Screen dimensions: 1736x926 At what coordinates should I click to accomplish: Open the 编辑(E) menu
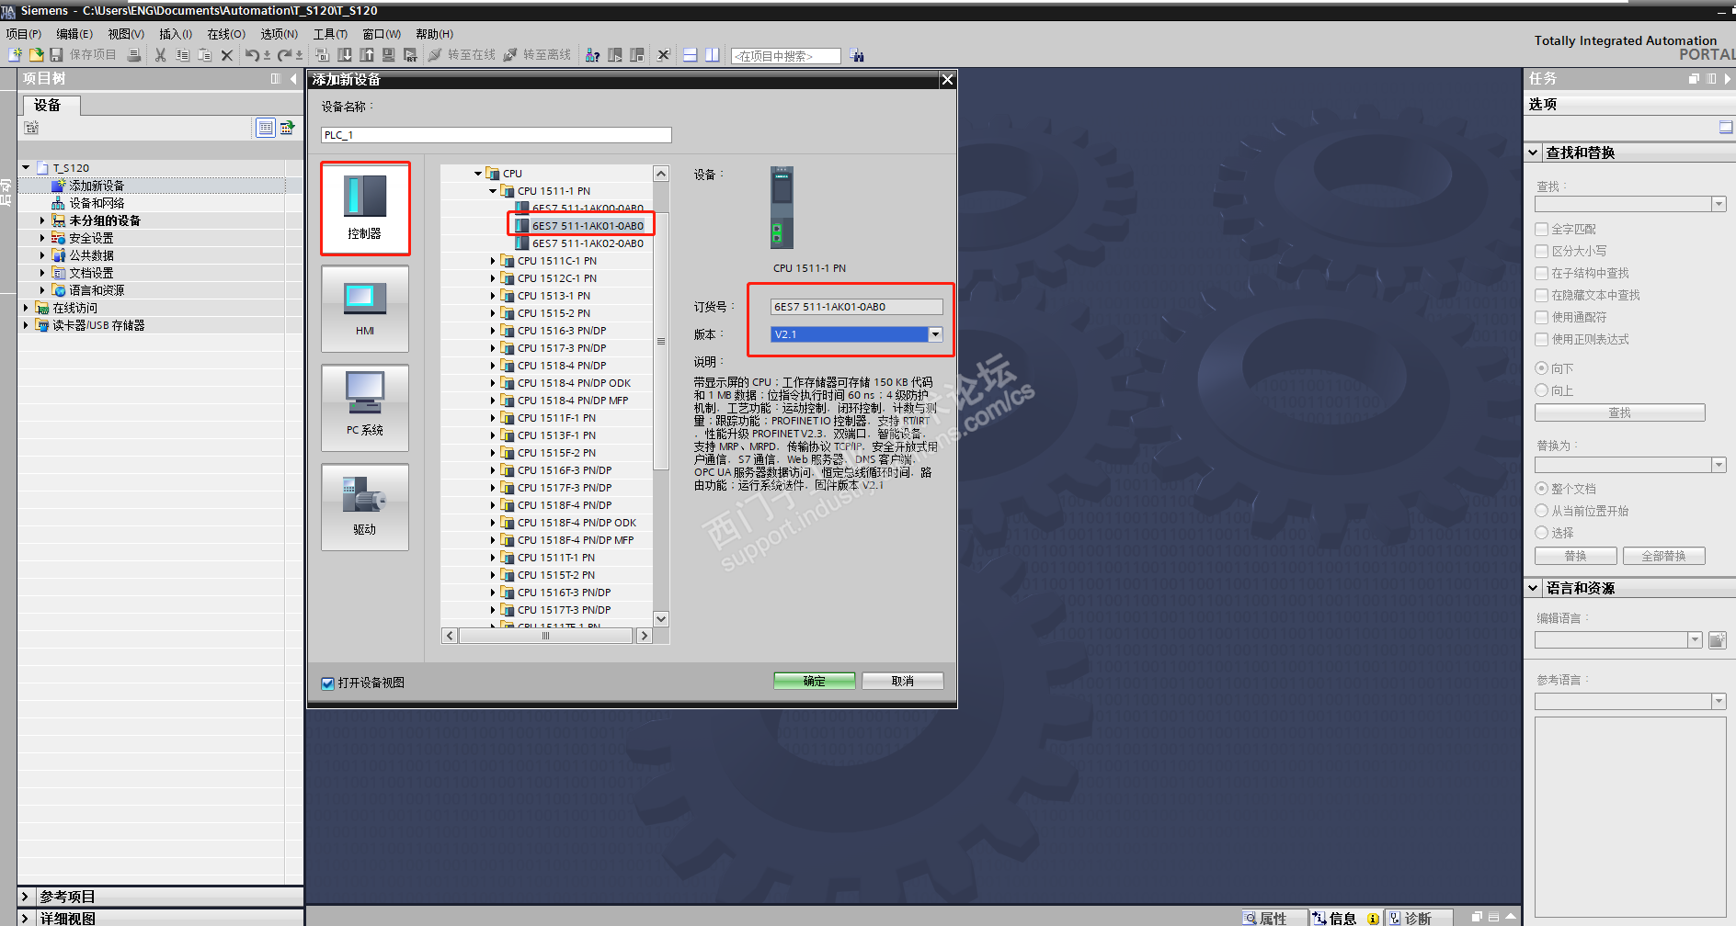click(74, 34)
